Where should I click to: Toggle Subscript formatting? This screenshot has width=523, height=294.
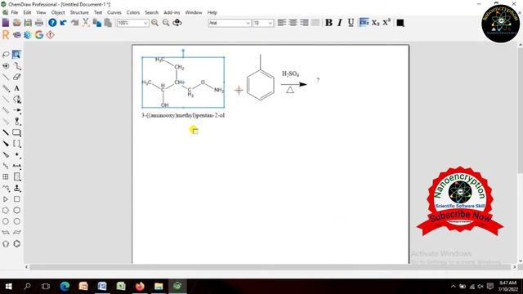click(376, 23)
